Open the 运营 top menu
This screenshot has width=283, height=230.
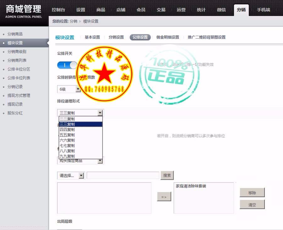181,10
